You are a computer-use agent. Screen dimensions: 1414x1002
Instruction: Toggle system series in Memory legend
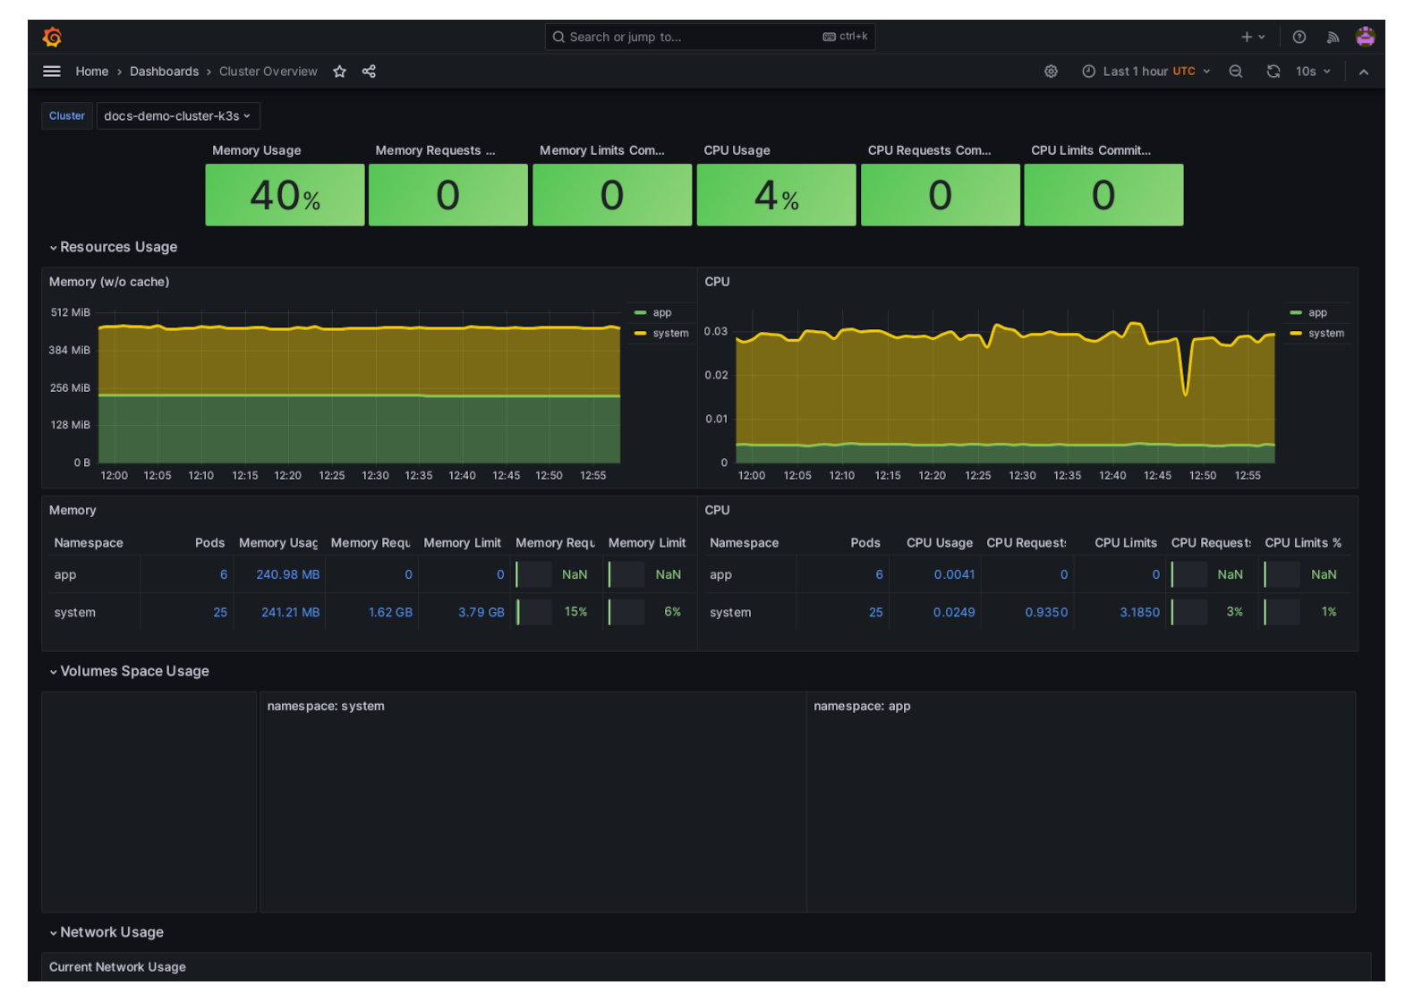[x=669, y=334]
